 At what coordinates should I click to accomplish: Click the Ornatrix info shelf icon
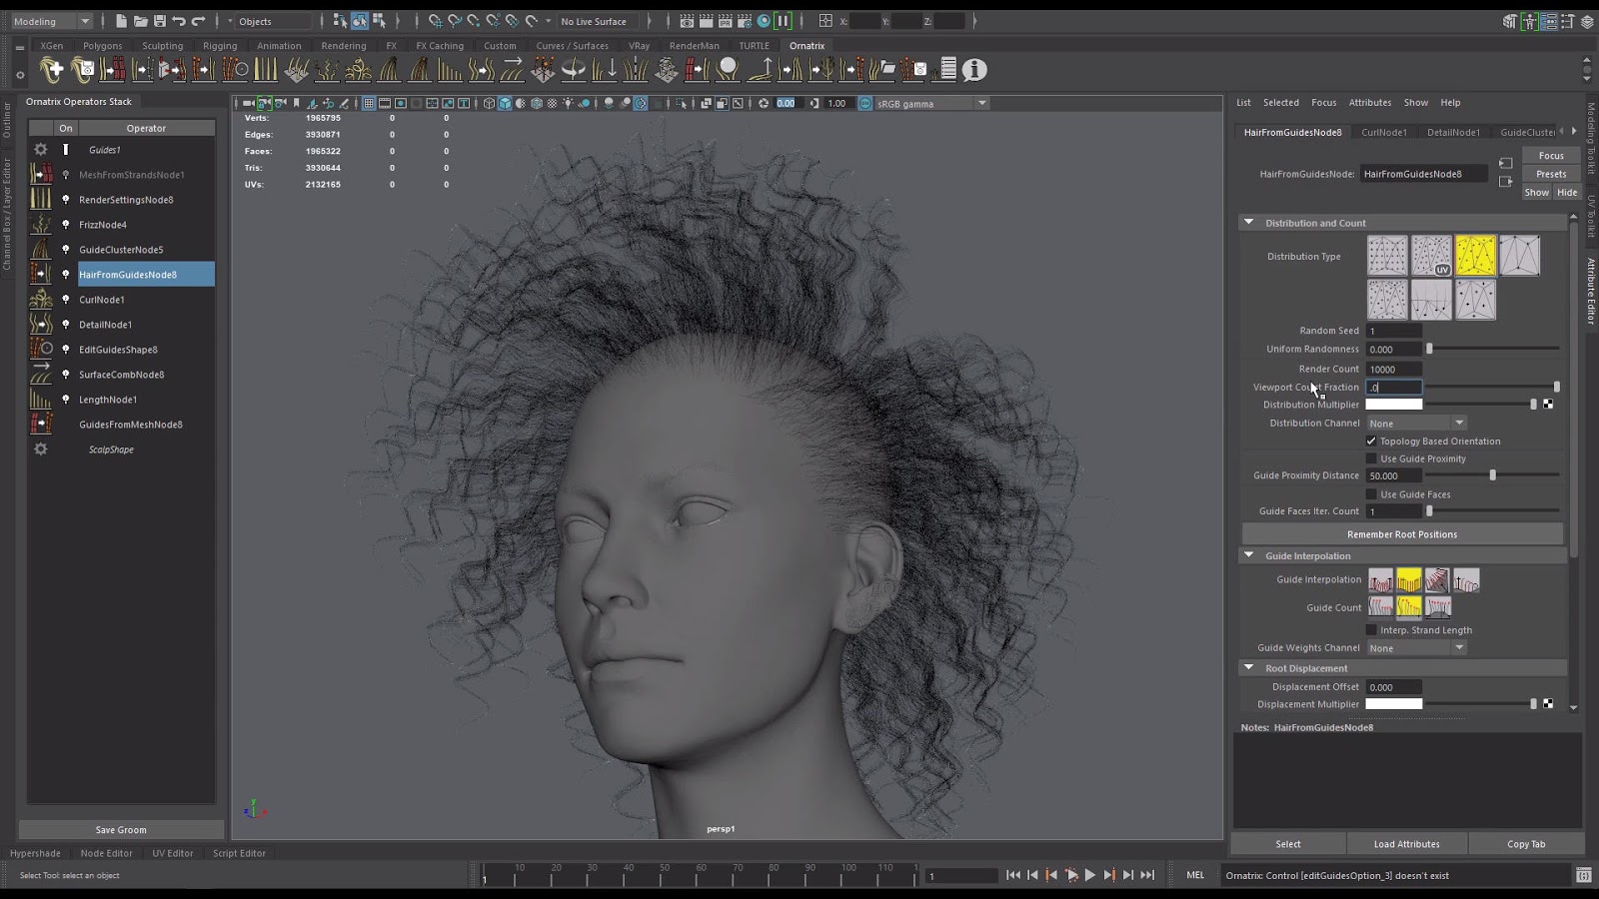point(974,69)
